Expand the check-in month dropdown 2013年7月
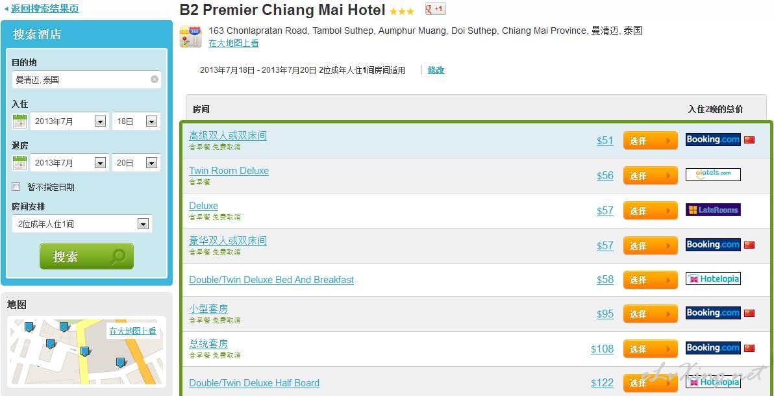This screenshot has width=774, height=396. [x=69, y=121]
